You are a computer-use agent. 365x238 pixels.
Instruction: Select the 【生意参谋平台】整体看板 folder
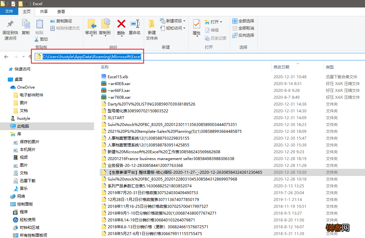(182, 172)
